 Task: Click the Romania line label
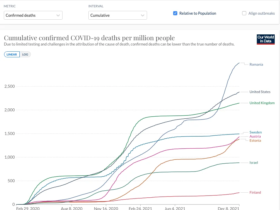pos(256,64)
